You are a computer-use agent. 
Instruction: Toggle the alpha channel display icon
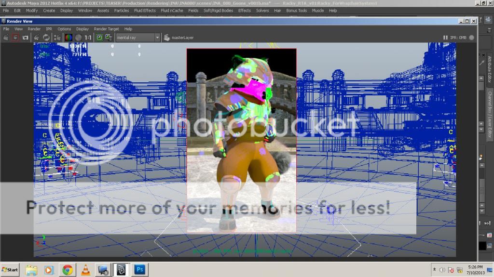79,38
